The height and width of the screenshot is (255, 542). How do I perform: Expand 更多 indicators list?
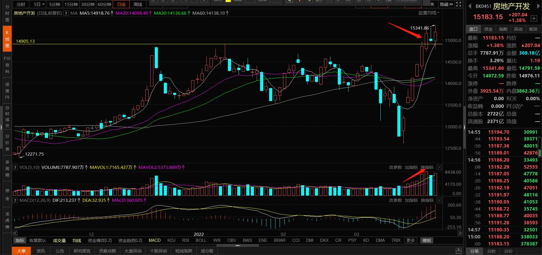(411, 240)
